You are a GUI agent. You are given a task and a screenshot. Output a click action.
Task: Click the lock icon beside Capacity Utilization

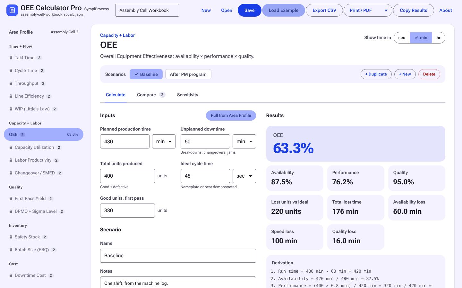(x=11, y=148)
